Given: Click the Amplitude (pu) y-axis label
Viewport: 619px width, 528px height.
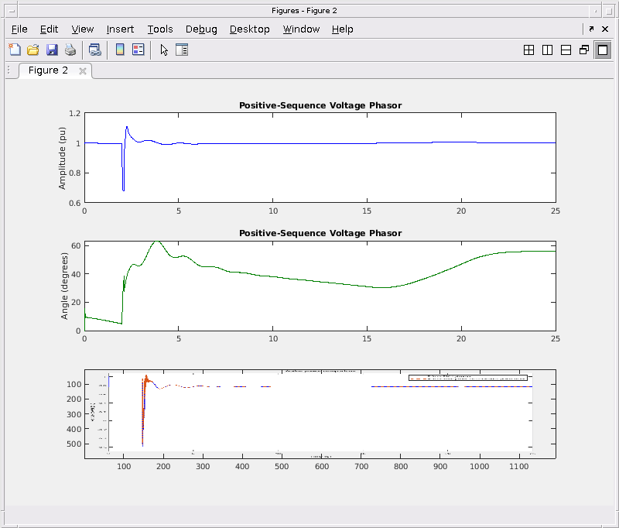Looking at the screenshot, I should (62, 158).
